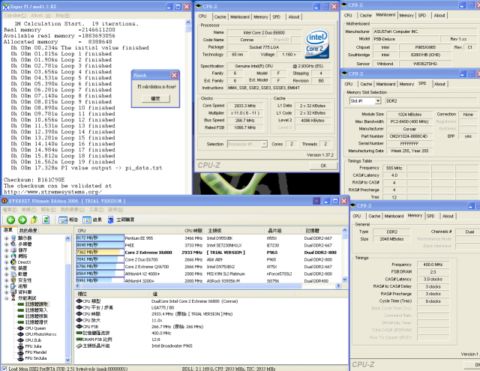The width and height of the screenshot is (480, 371).
Task: Open CPU PhotoWorxx benchmark in EVEREST tree
Action: coord(40,334)
